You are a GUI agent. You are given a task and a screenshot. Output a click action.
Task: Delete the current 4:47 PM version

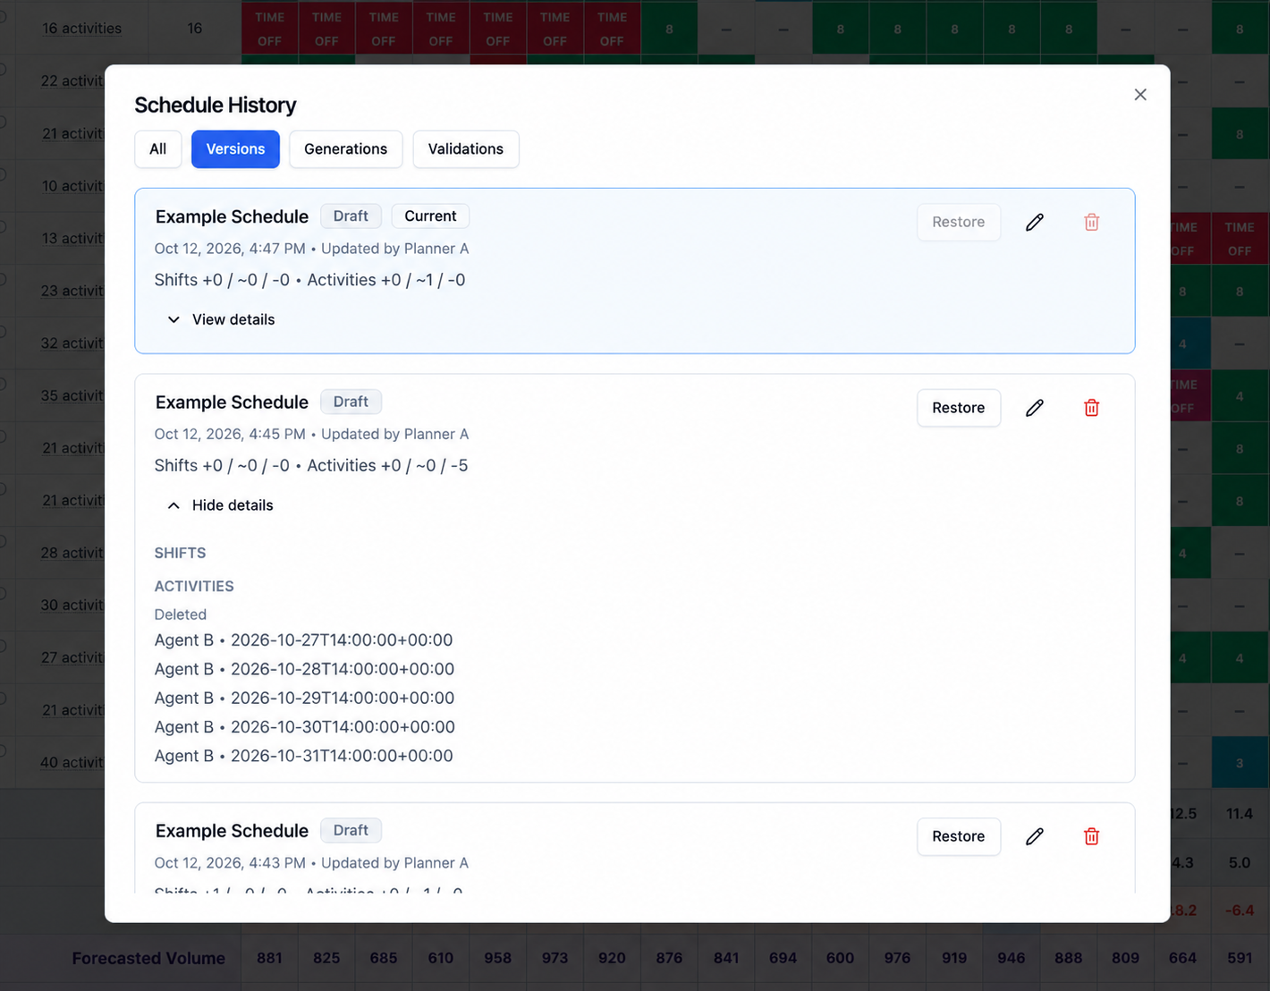point(1091,222)
